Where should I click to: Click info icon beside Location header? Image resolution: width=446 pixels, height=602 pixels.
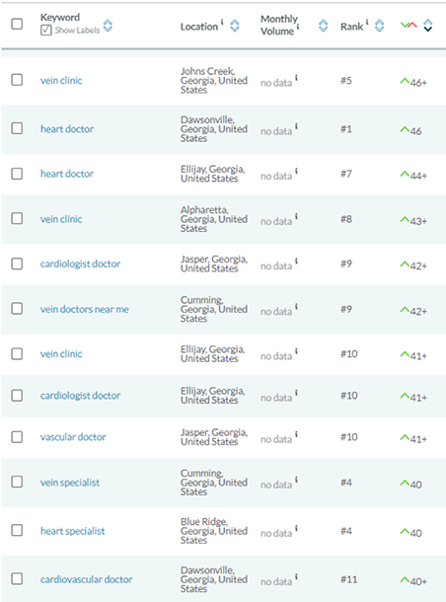pos(222,22)
